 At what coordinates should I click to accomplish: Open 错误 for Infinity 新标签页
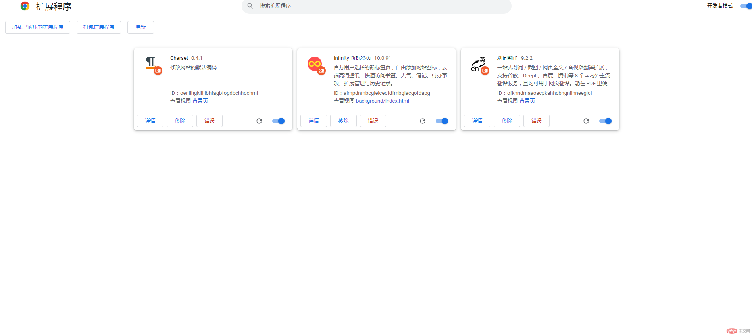373,121
